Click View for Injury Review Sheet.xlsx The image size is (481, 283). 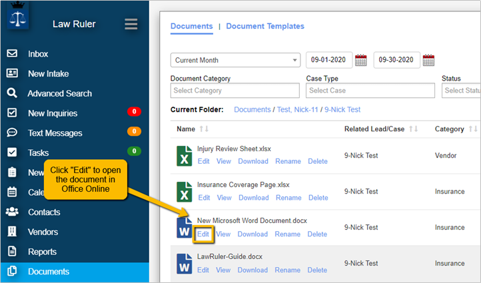[224, 161]
